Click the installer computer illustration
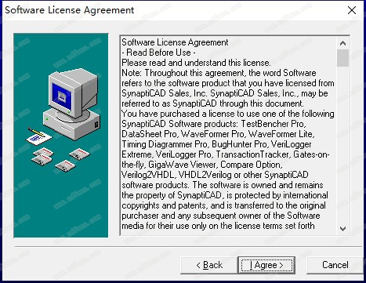Viewport: 366px width, 283px height. [61, 136]
